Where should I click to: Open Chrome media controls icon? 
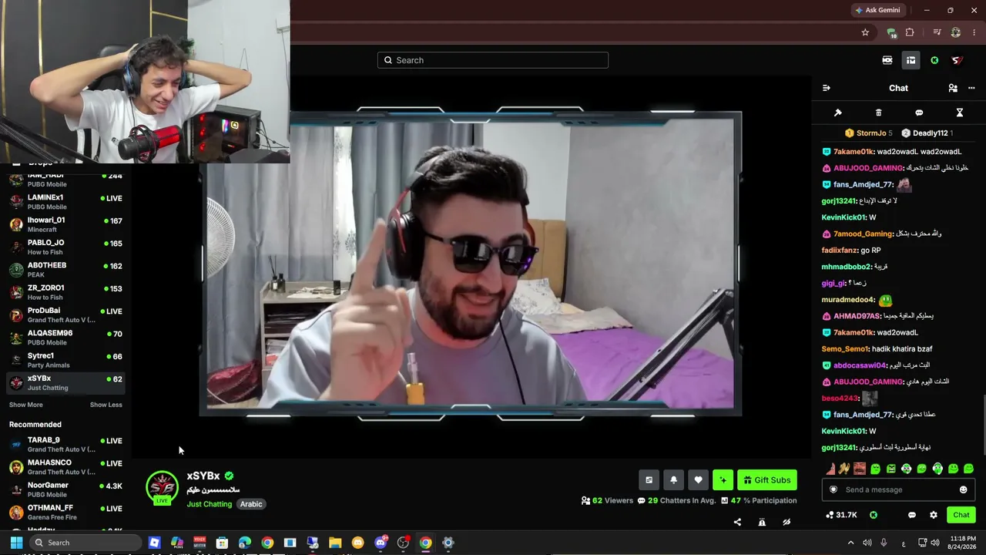(x=937, y=32)
